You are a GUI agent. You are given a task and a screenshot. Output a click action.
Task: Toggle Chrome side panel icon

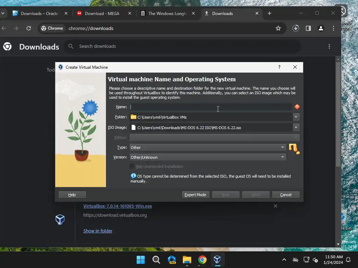pyautogui.click(x=308, y=28)
